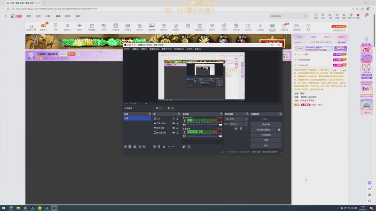Add a scene transition with plus icon

click(236, 128)
